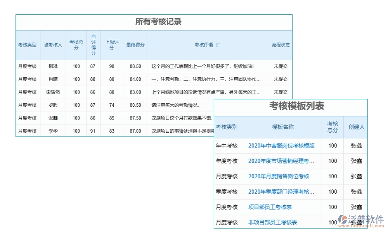Click the 考核类别 header in template list
Viewport: 388px width, 232px height.
(228, 127)
